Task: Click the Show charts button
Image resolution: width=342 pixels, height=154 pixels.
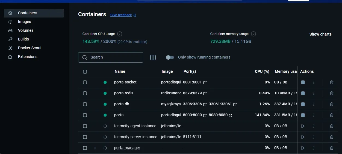Action: (x=320, y=34)
